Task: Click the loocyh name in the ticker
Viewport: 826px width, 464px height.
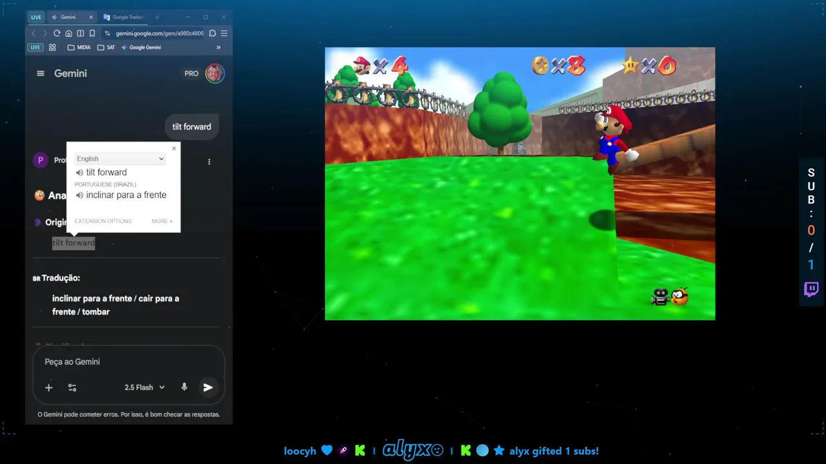Action: tap(300, 451)
